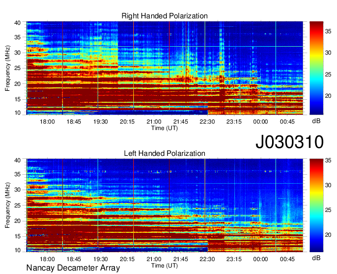Click the 20:15 tick of the Right Handed plot

[127, 122]
